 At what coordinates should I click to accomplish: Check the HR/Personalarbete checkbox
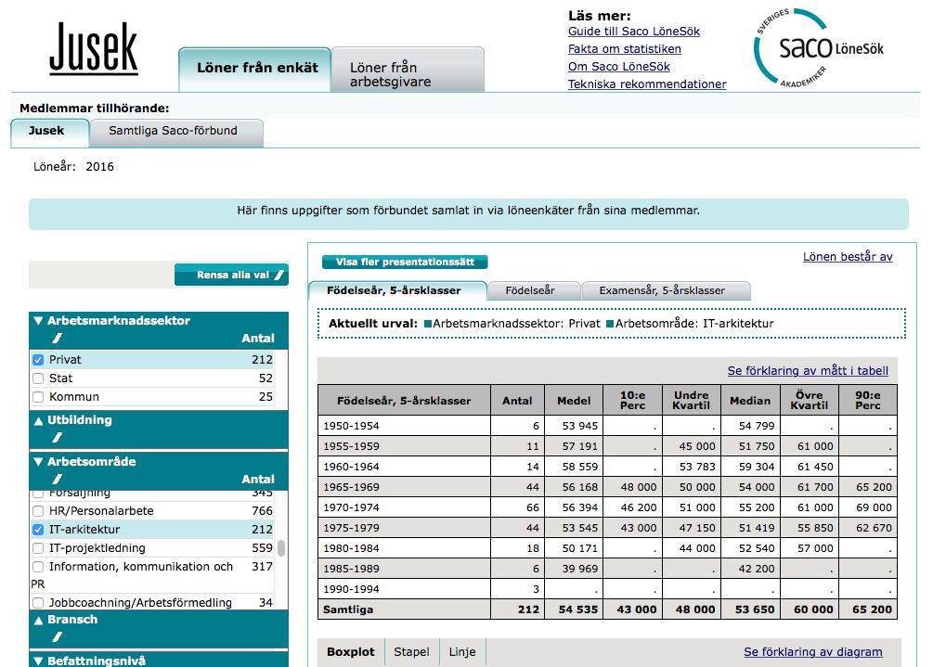(x=38, y=510)
